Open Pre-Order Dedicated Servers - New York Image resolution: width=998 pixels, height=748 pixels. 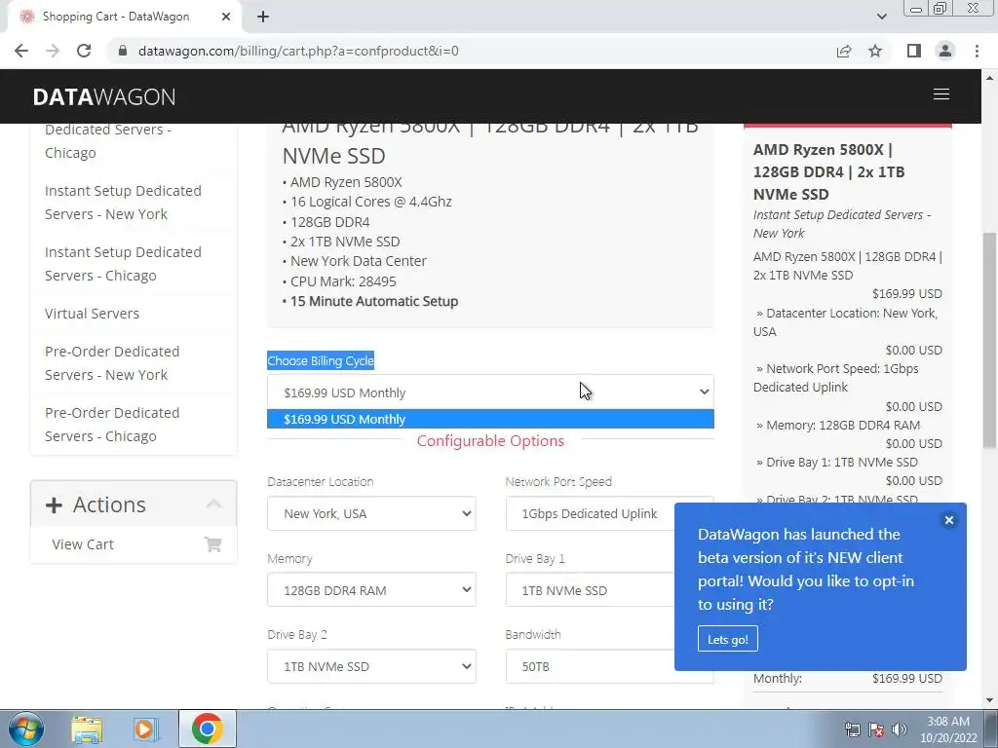112,363
